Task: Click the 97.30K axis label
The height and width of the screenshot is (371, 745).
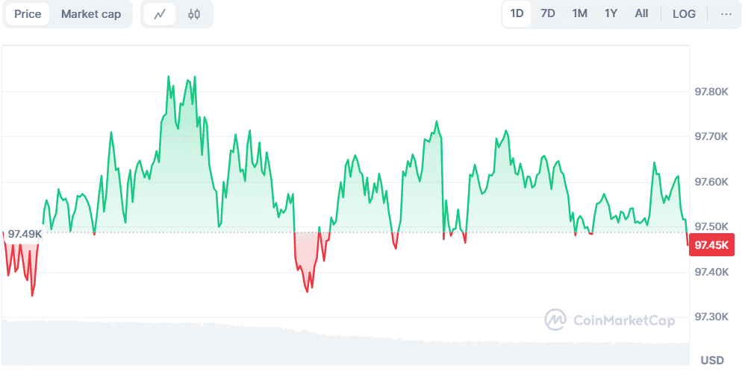Action: [x=711, y=317]
